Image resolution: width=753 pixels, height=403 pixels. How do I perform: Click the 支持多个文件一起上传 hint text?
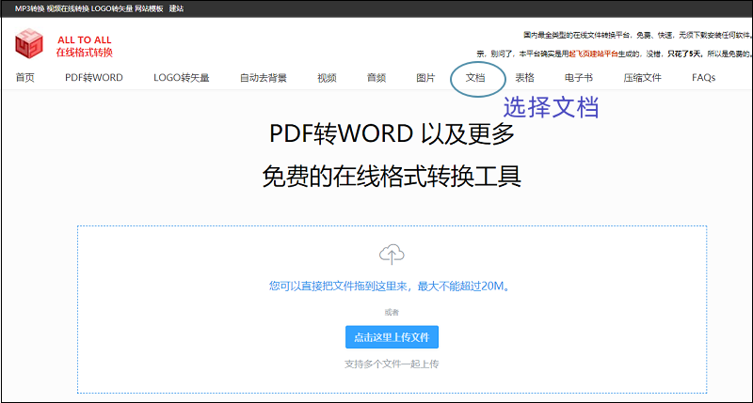click(x=392, y=364)
